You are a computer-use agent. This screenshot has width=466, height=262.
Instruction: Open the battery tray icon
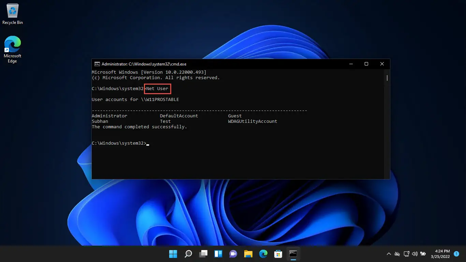tap(423, 254)
